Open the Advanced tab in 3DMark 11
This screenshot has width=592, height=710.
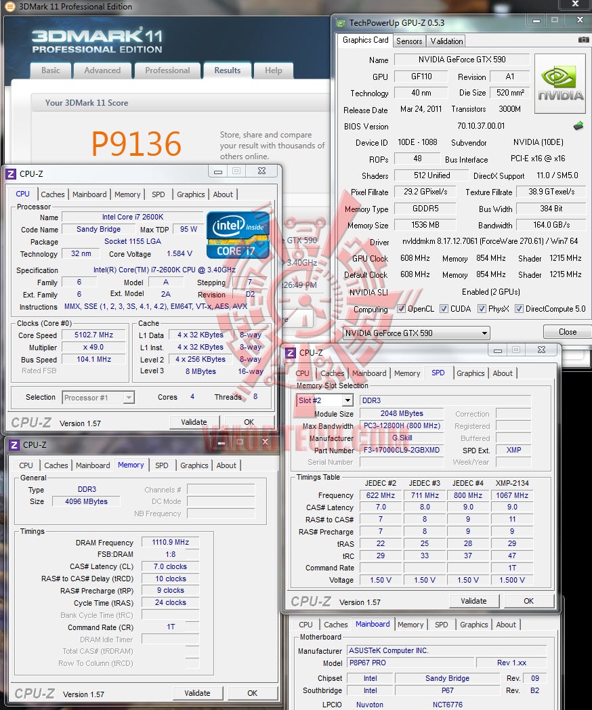(102, 70)
